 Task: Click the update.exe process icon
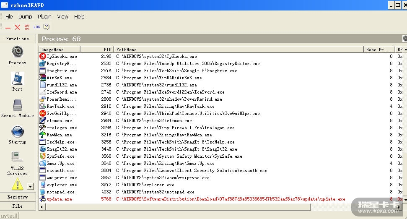click(x=43, y=199)
